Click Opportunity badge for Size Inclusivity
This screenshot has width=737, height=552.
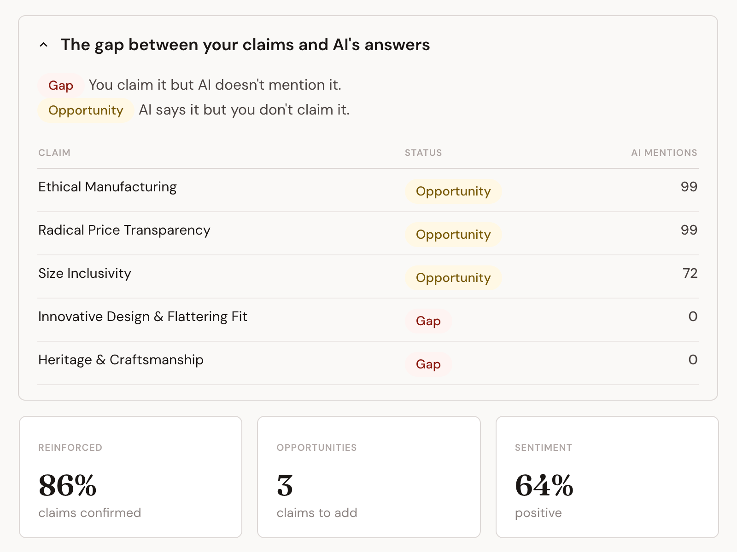(x=453, y=278)
